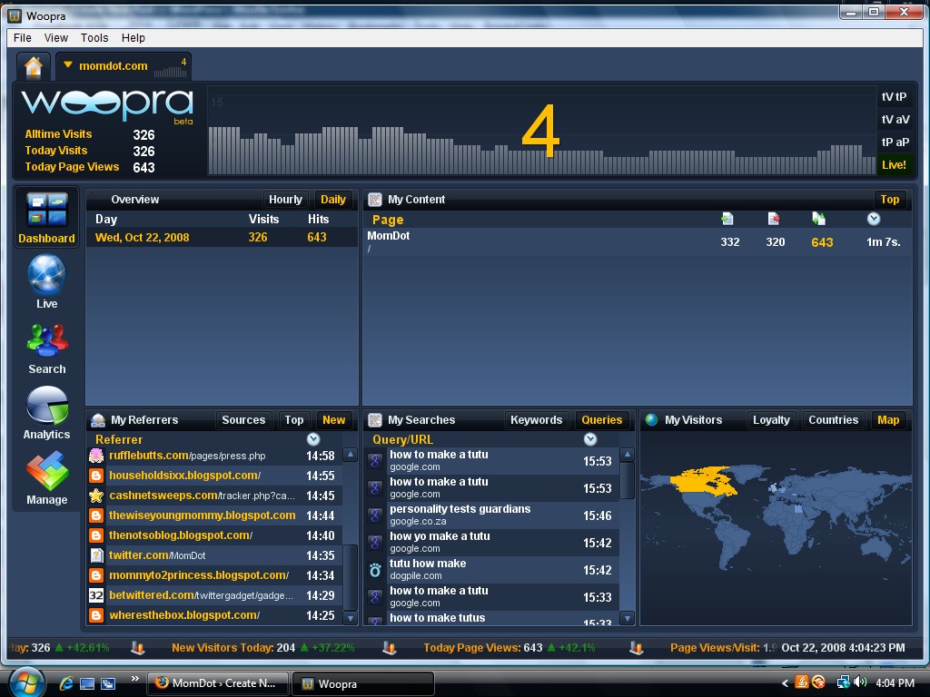The width and height of the screenshot is (930, 697).
Task: Click Google icon beside personality tests guardians
Action: (375, 515)
